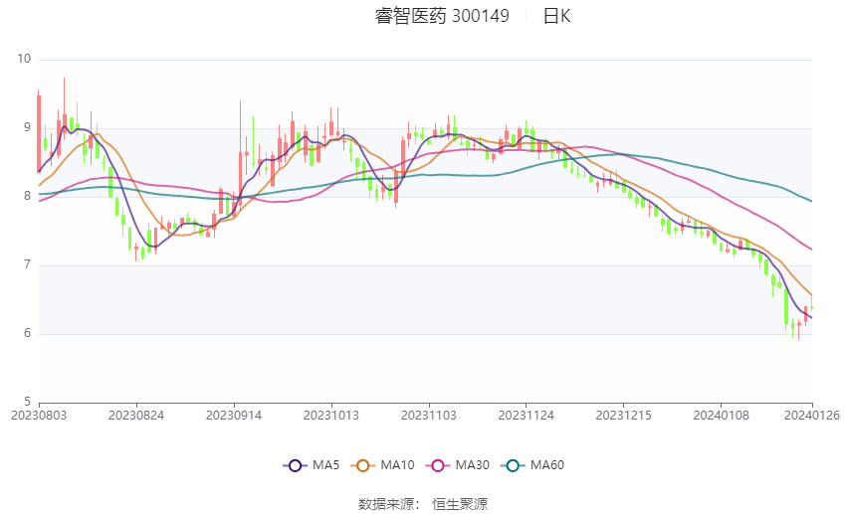Click y-axis value label 8

pyautogui.click(x=28, y=196)
